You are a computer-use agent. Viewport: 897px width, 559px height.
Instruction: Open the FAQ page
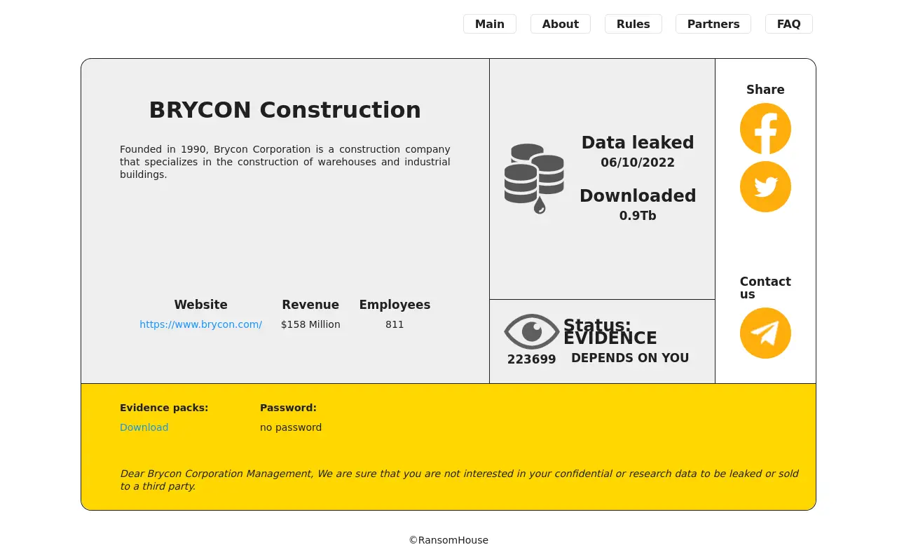coord(788,24)
